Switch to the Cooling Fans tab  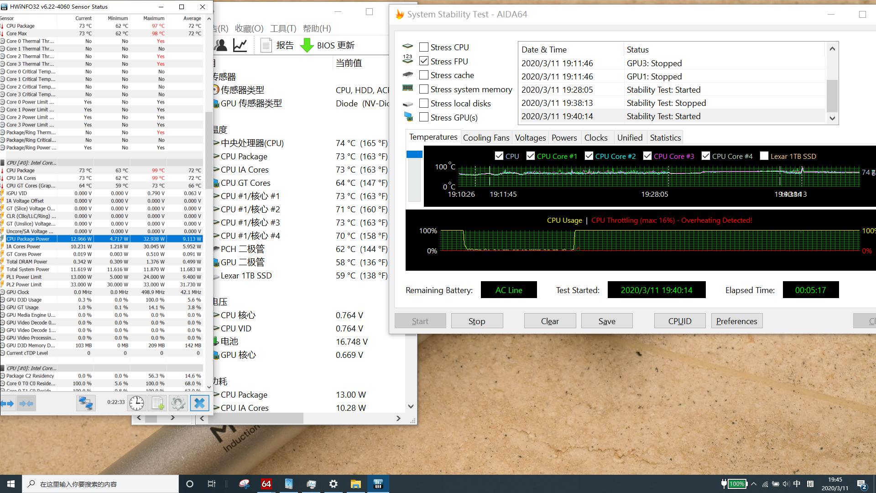coord(486,137)
